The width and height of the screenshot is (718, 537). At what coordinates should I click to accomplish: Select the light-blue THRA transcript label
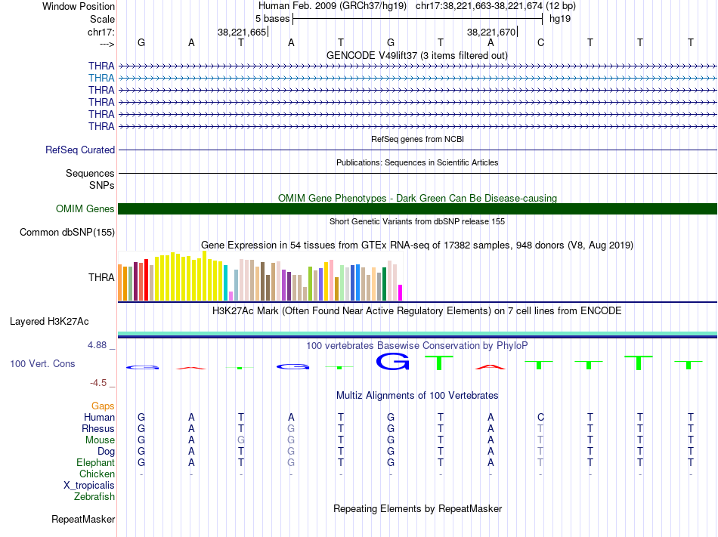pos(101,78)
